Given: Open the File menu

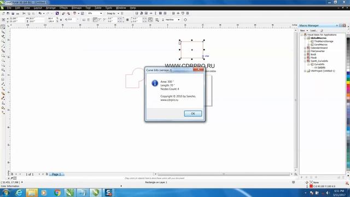Looking at the screenshot, I should pyautogui.click(x=9, y=8).
